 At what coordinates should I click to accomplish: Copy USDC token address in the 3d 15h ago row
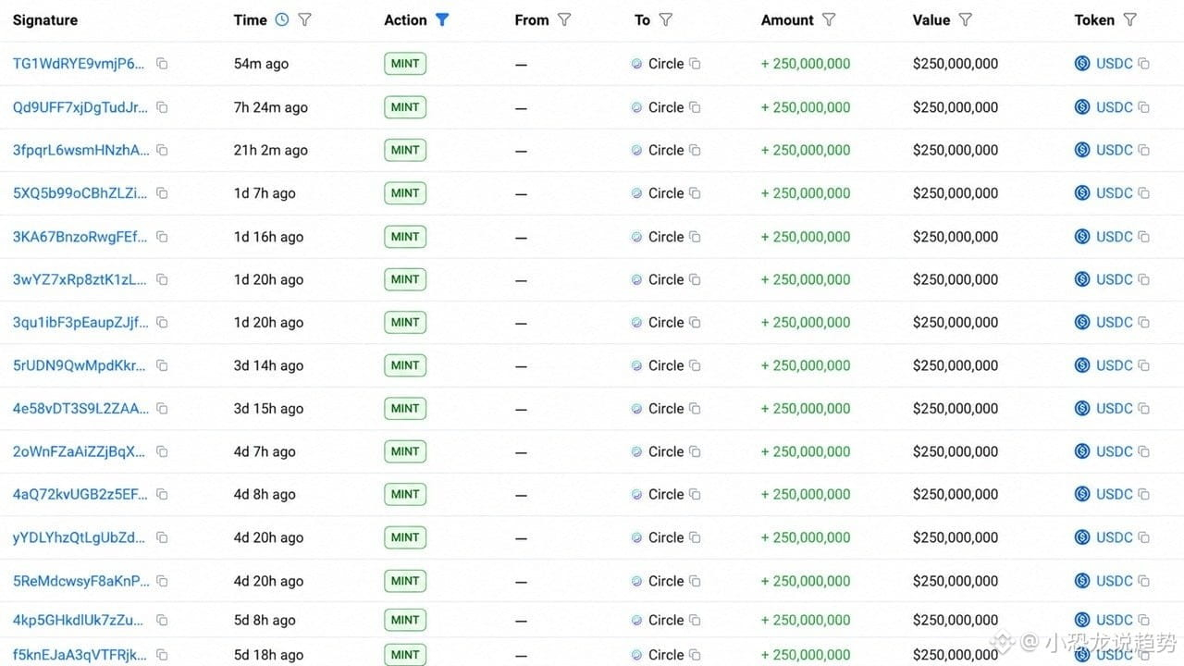[1143, 408]
